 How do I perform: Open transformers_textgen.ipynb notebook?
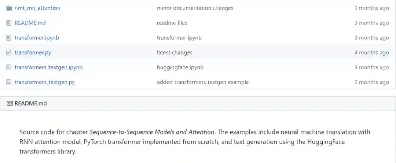(x=48, y=67)
